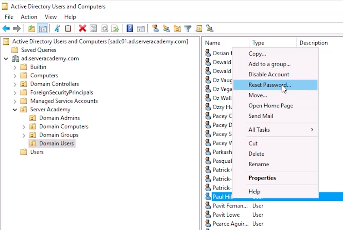Expand the Domain Groups node
This screenshot has height=230, width=343.
click(24, 135)
